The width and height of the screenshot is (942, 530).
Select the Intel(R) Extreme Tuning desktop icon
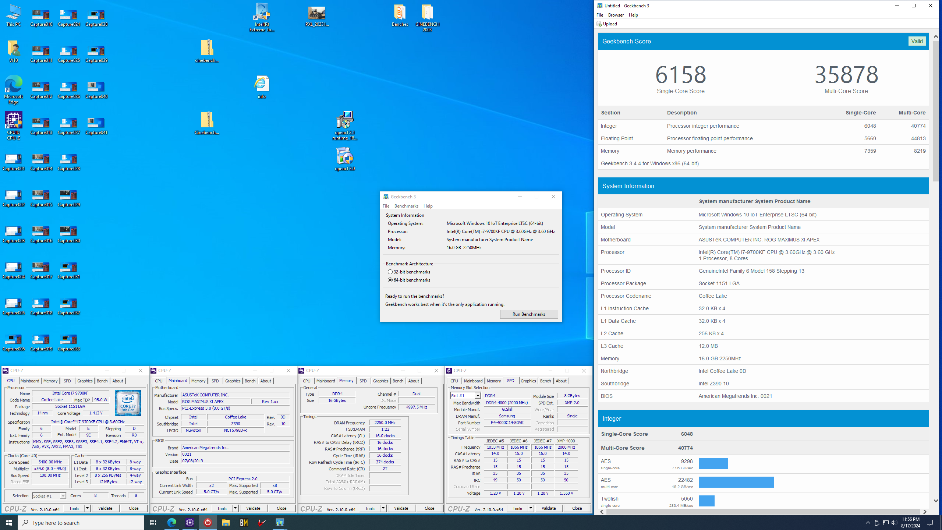262,18
